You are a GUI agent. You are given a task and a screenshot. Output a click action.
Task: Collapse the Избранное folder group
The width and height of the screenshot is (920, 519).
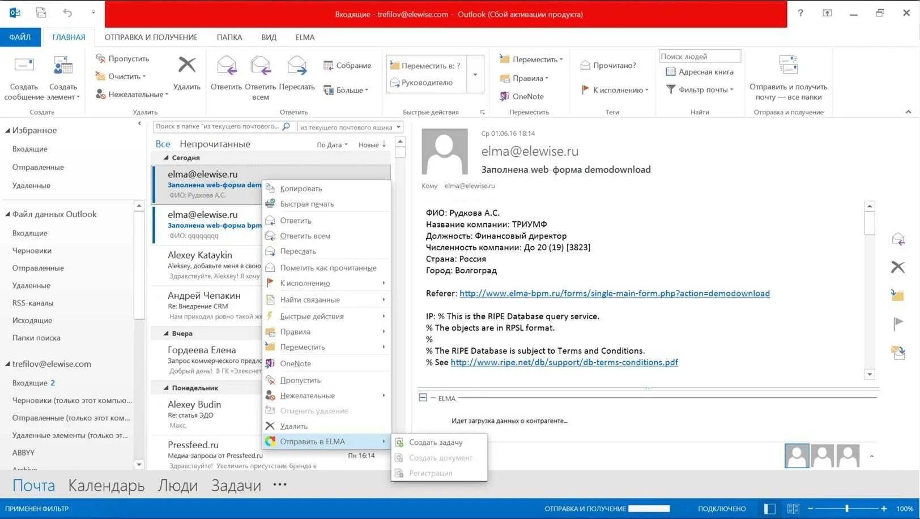7,131
